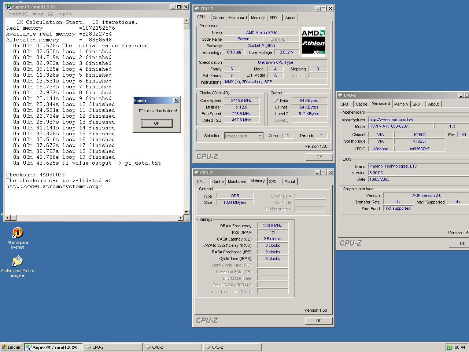Click the CAS# Latency 2.5 clocks field
Screen dimensions: 469x352
273,239
